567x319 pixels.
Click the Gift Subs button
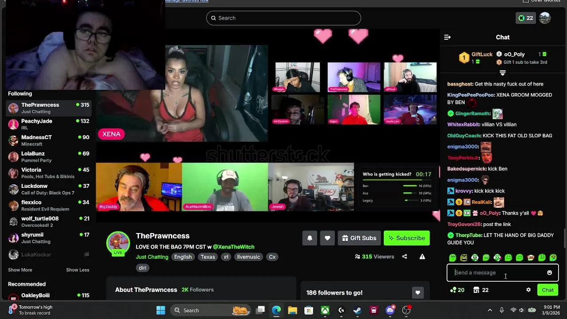tap(359, 238)
